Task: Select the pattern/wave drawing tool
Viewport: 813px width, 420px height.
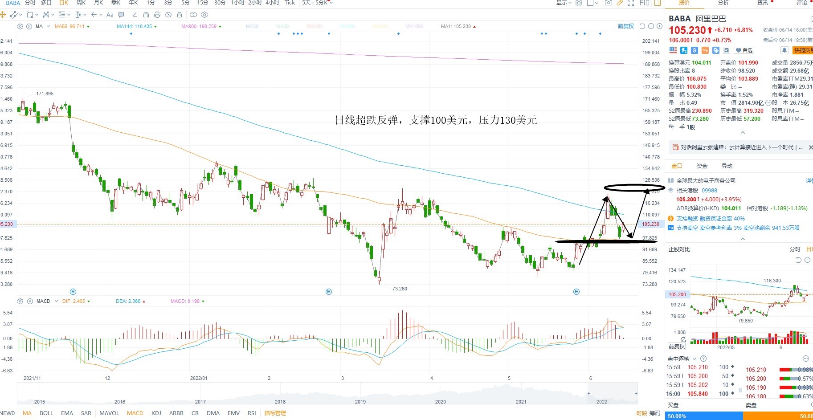Action: (46, 15)
